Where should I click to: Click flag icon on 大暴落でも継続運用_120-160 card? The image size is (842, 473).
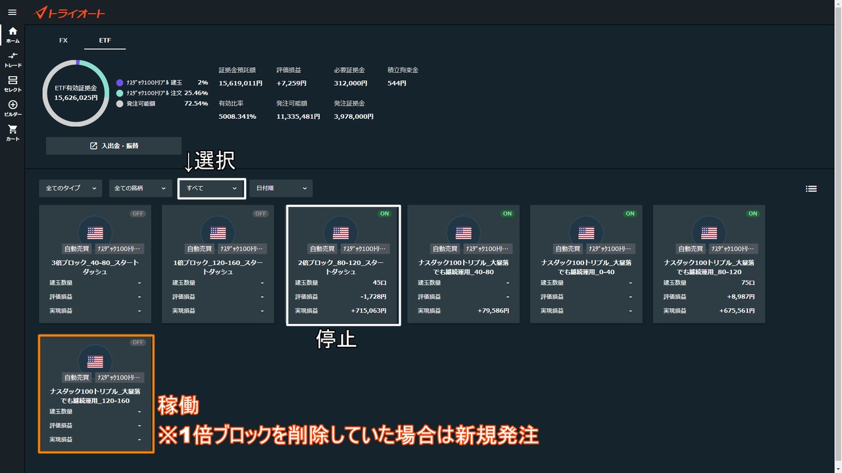point(95,361)
